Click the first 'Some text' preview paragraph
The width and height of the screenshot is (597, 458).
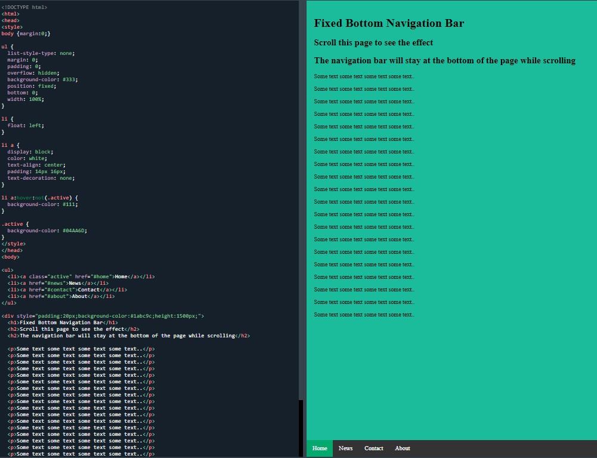(x=364, y=76)
